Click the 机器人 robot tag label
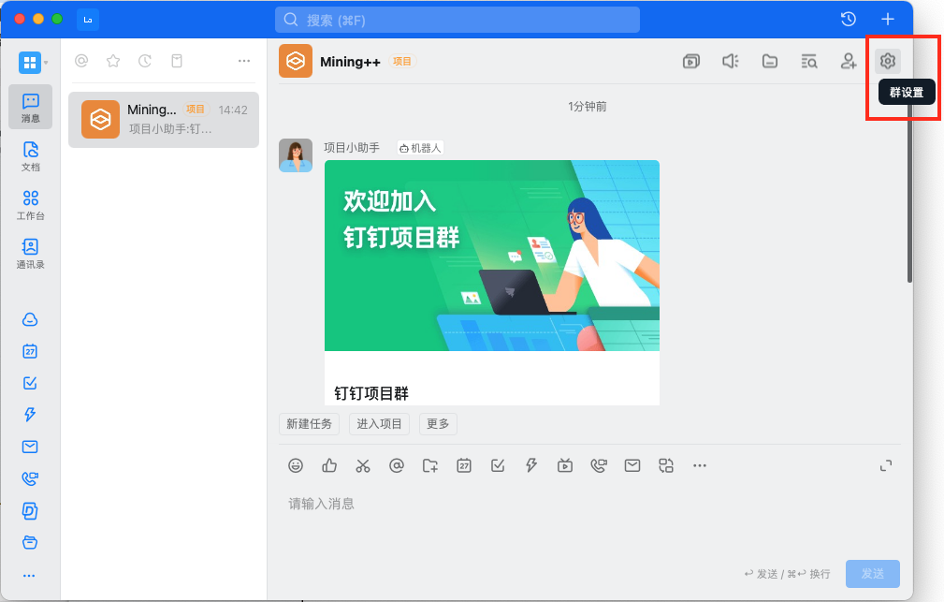The width and height of the screenshot is (944, 602). pos(420,148)
